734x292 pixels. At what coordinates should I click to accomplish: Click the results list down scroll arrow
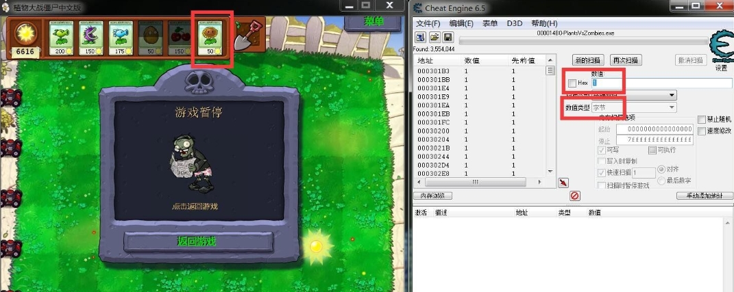(550, 172)
